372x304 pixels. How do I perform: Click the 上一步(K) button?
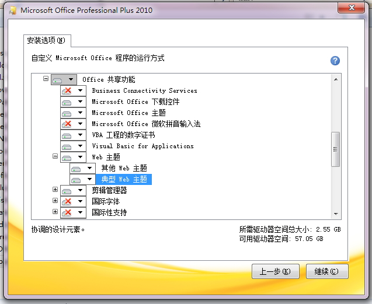pos(276,271)
